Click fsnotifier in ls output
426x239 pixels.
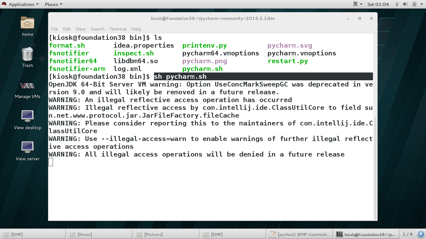point(69,53)
